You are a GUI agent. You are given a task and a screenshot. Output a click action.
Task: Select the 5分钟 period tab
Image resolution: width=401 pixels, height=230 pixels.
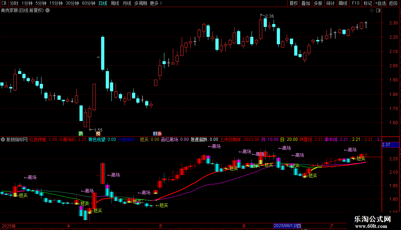(41, 3)
